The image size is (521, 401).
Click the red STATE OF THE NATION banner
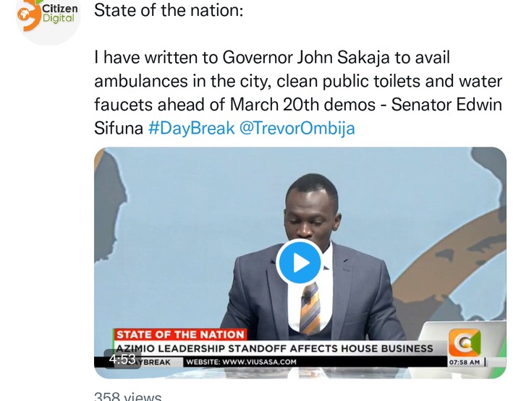click(x=180, y=335)
